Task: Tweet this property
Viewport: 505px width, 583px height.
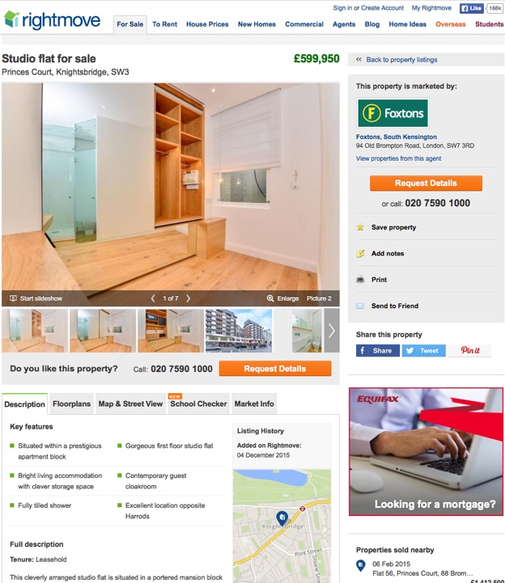Action: tap(423, 351)
